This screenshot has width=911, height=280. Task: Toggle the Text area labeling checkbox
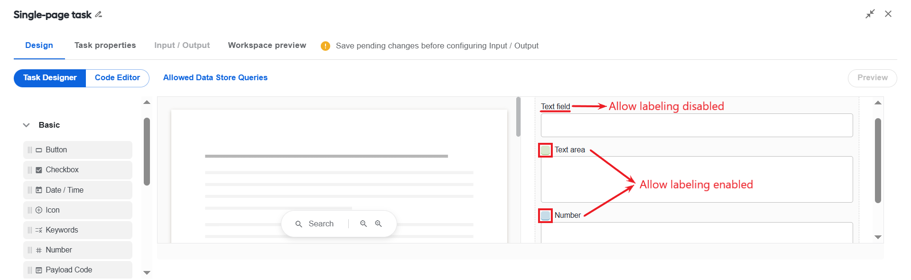click(546, 150)
